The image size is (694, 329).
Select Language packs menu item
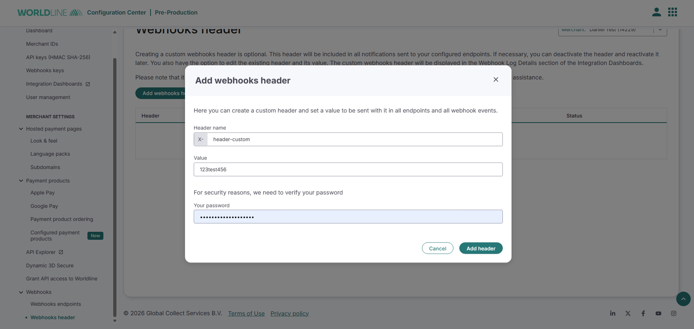click(x=50, y=154)
